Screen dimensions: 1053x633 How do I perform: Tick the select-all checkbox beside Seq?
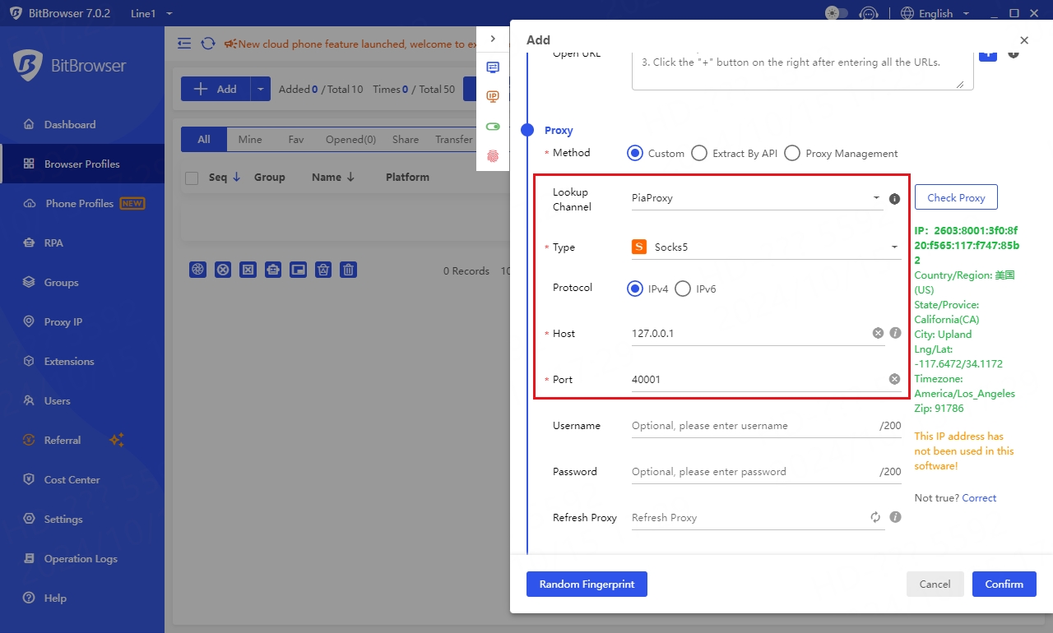[x=192, y=178]
